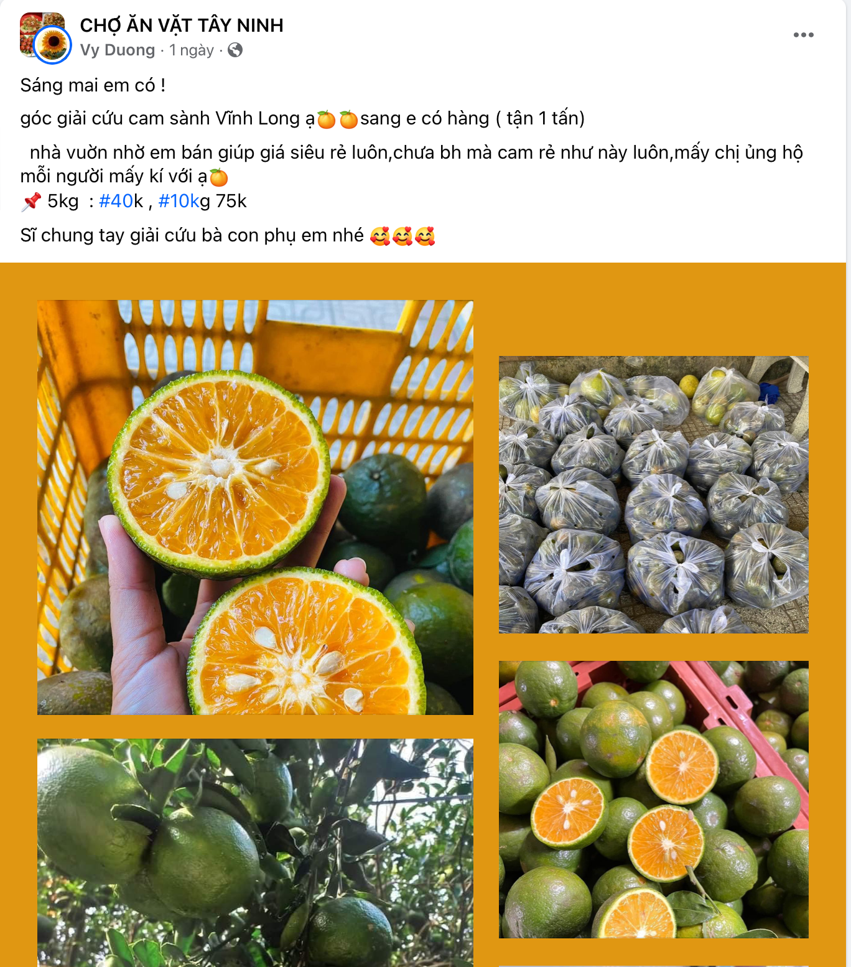Open the photo of plastic bags of oranges

tap(653, 495)
